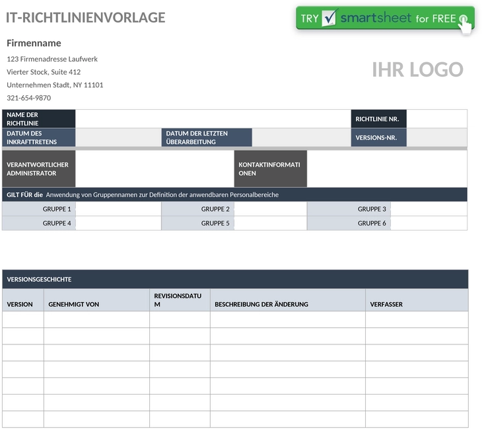This screenshot has height=429, width=482.
Task: Click the GRUPPE 6 label
Action: [349, 223]
